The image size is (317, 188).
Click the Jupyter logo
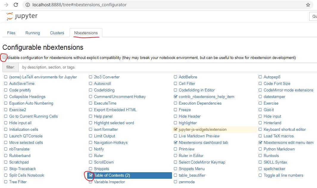coord(22,16)
